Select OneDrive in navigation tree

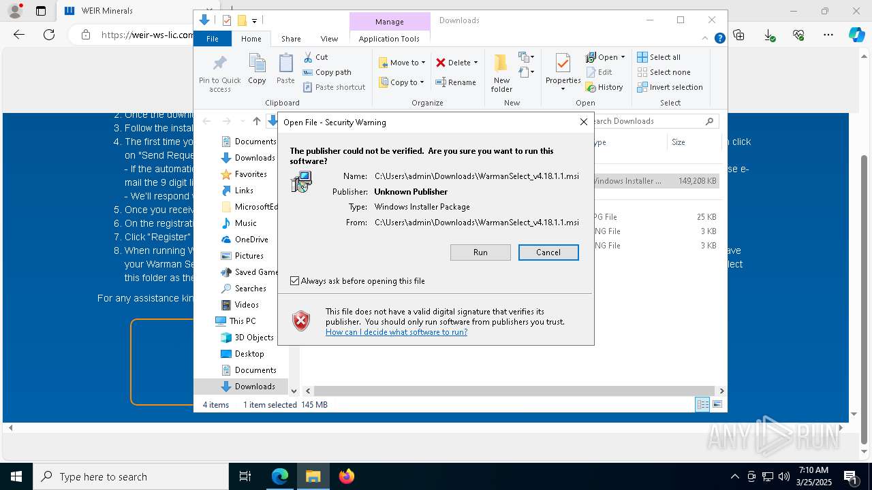click(251, 240)
